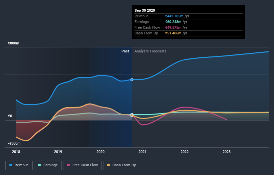The image size is (274, 175).
Task: Click the 2023 x-axis label
Action: coord(227,152)
